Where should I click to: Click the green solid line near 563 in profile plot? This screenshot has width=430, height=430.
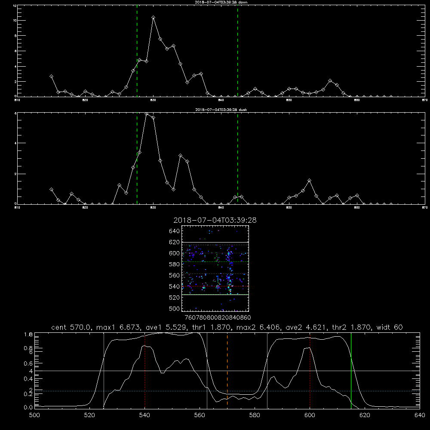coord(207,370)
